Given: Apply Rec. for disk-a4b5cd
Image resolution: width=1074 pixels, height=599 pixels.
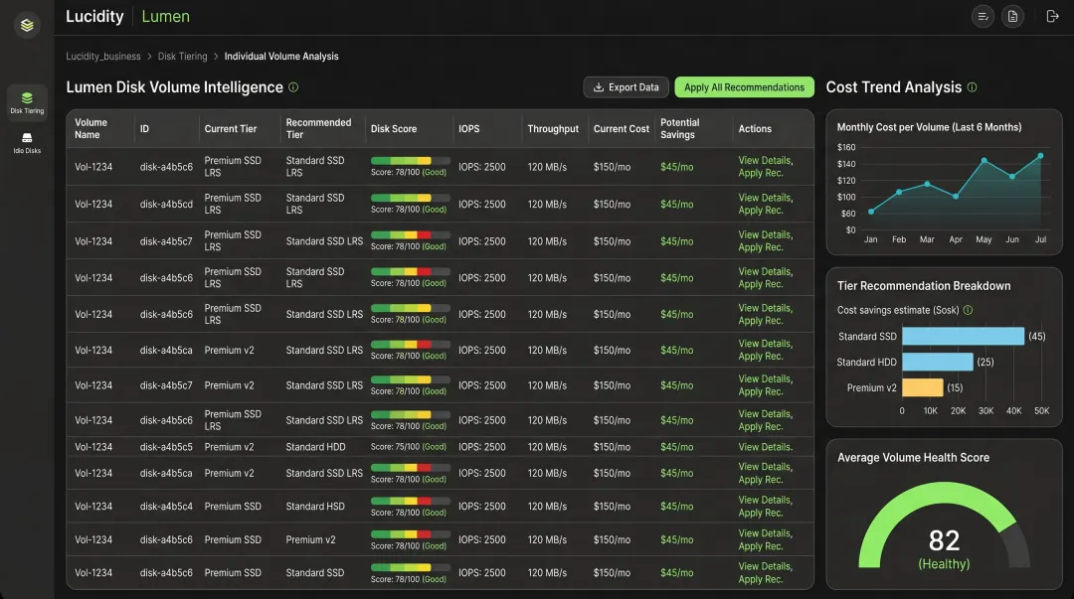Looking at the screenshot, I should click(x=761, y=211).
